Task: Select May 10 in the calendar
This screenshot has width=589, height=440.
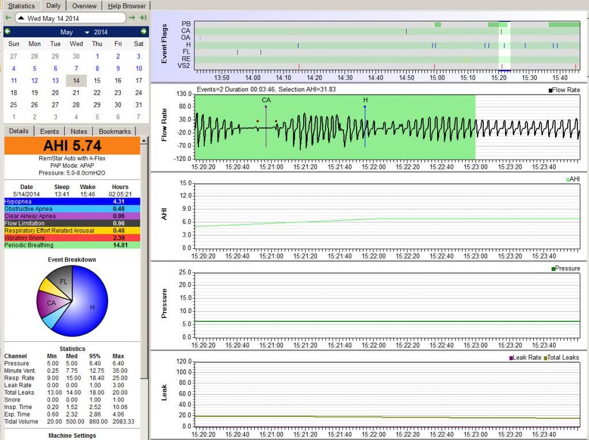Action: coord(139,68)
